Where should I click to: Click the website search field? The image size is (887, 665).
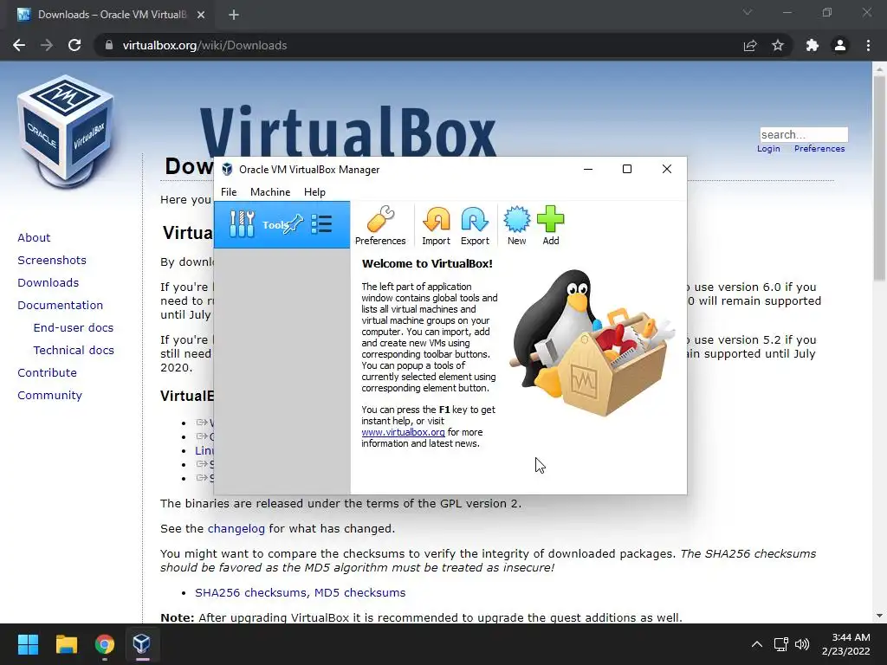[x=804, y=134]
